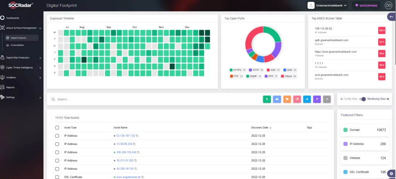The width and height of the screenshot is (396, 179).
Task: Click the Dashboards sidebar icon
Action: [2, 18]
